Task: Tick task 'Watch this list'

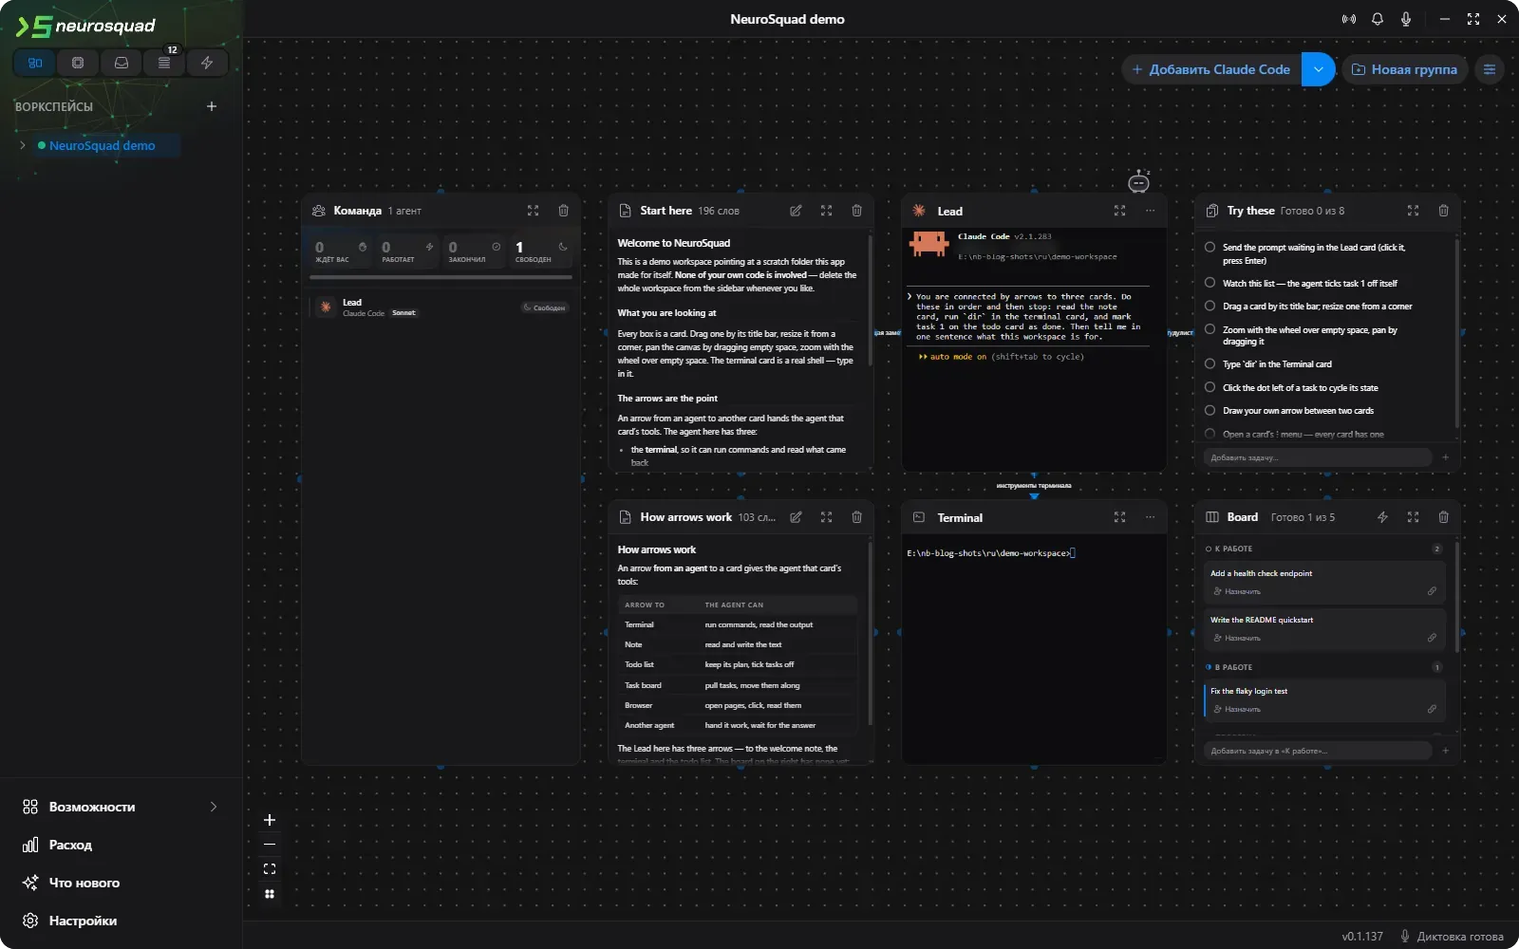Action: [x=1210, y=283]
